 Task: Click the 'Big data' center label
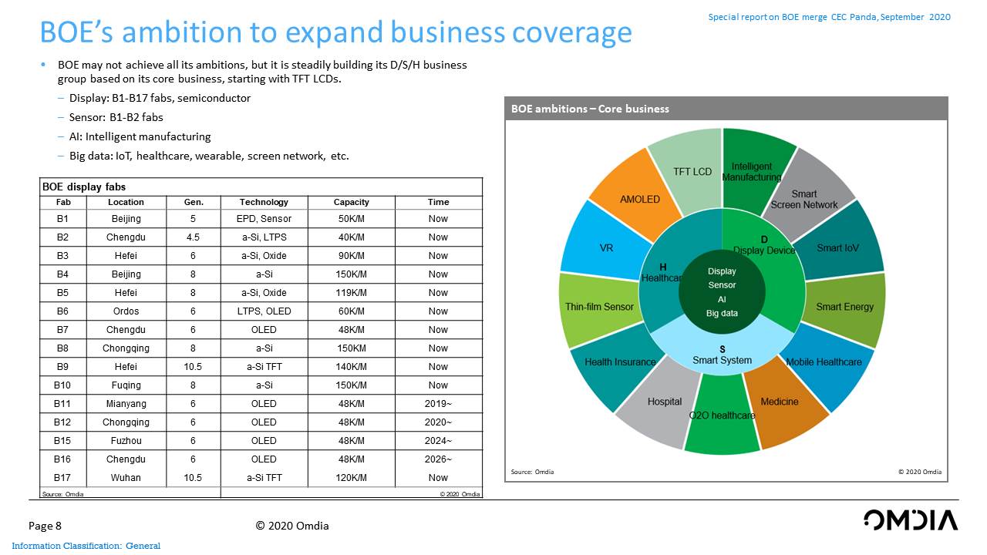722,313
